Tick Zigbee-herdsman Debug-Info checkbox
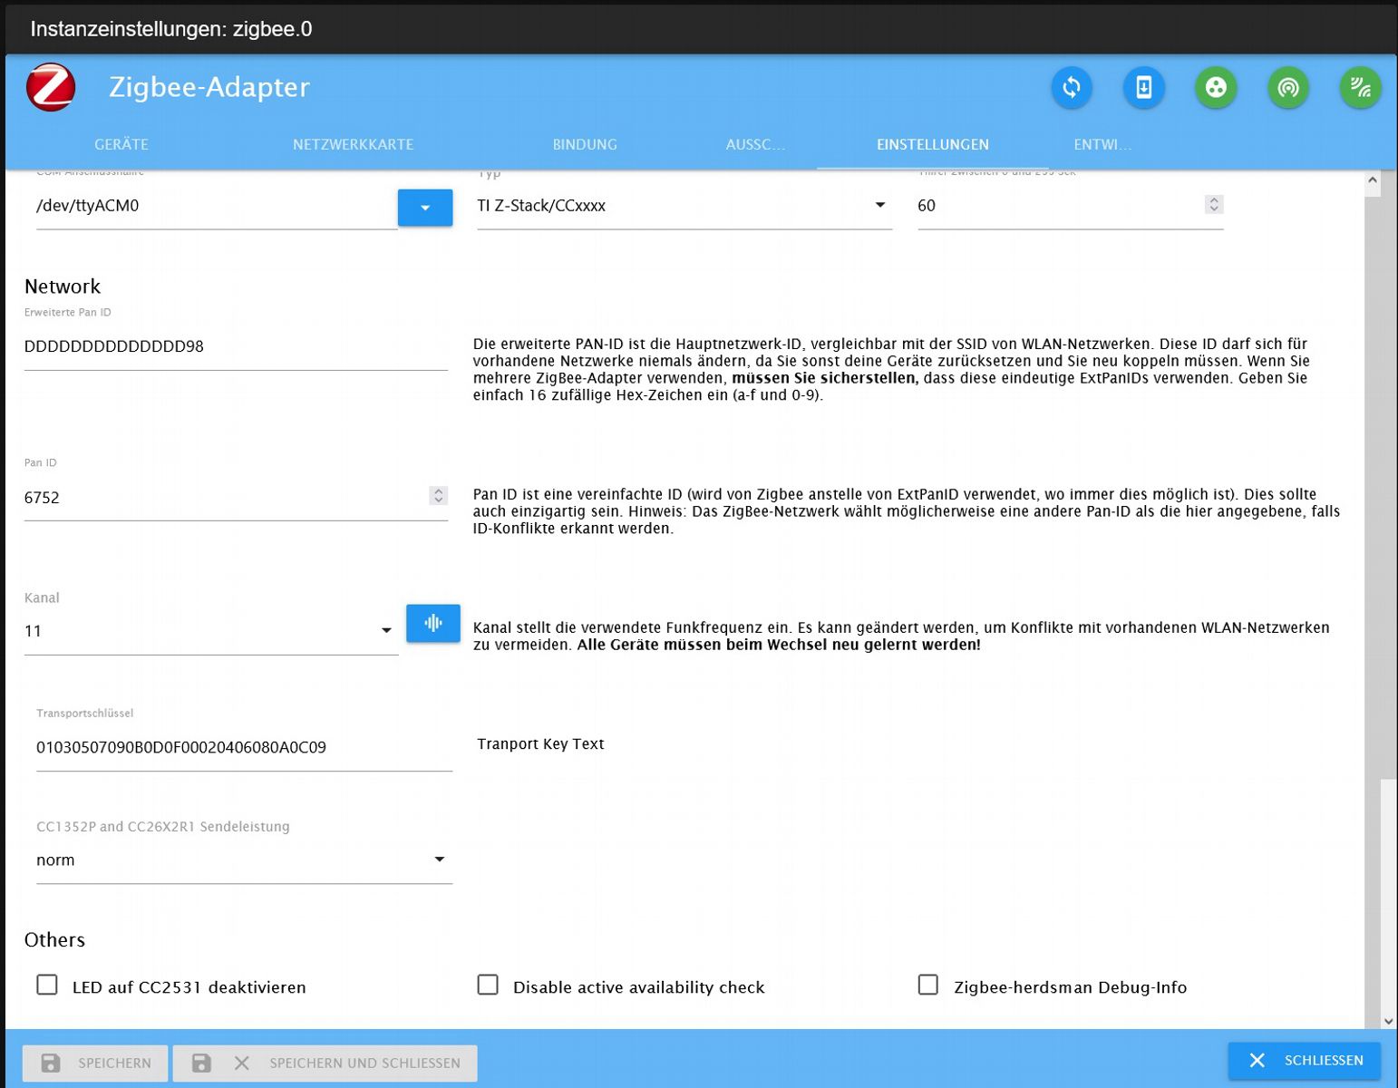Viewport: 1398px width, 1088px height. pyautogui.click(x=928, y=985)
